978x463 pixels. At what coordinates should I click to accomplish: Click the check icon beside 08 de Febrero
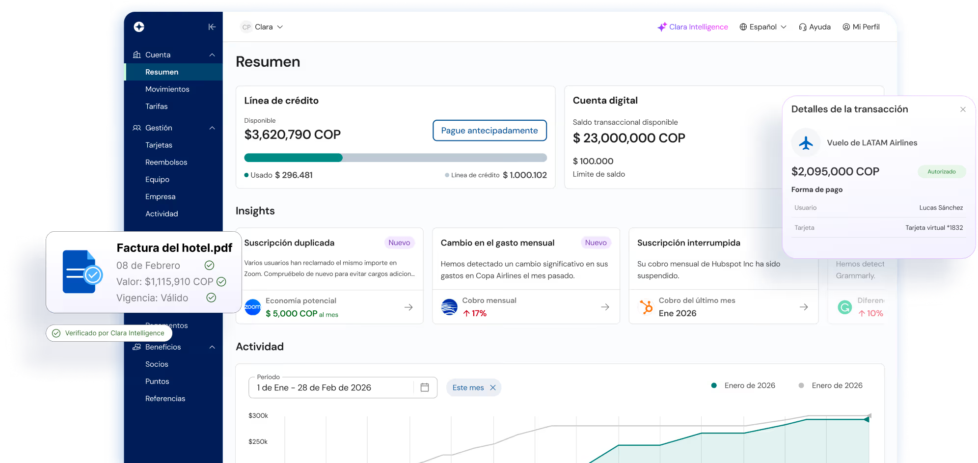[x=209, y=265]
